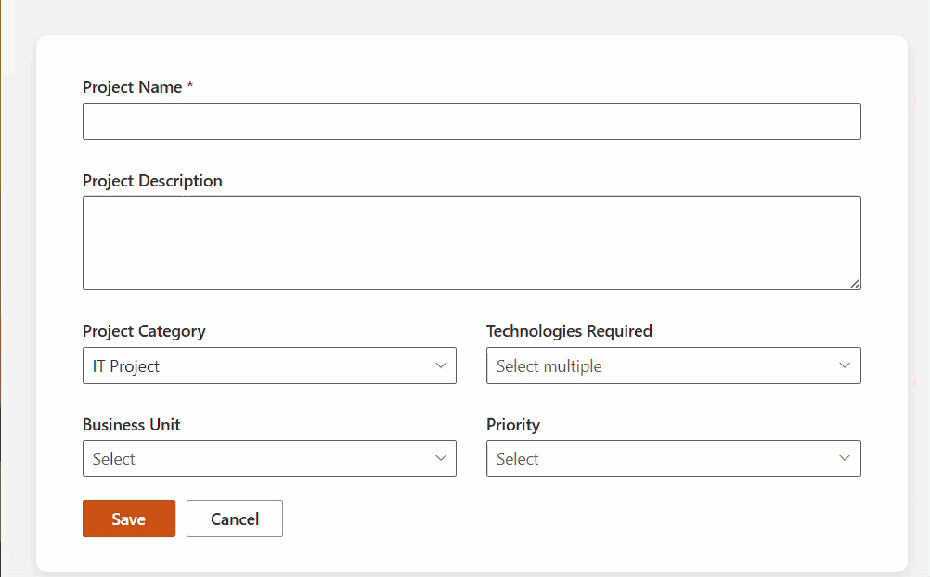Focus the Project Description text area
Viewport: 930px width, 577px height.
point(471,242)
